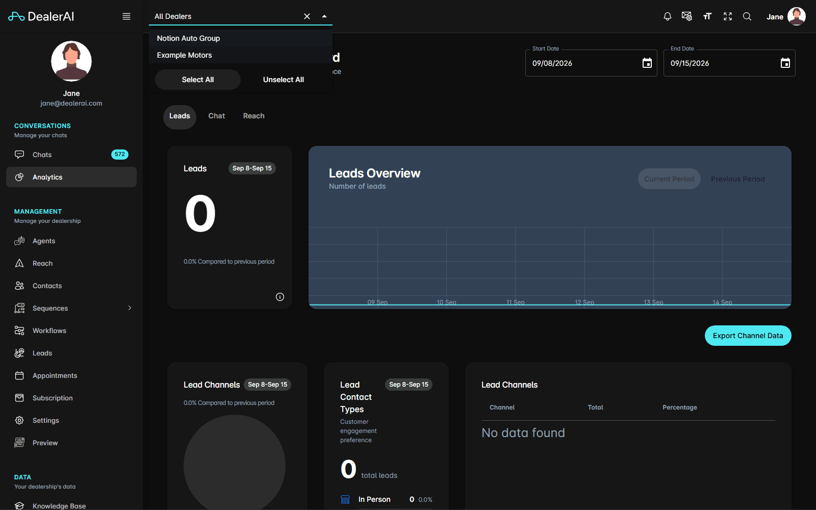The image size is (816, 510).
Task: Click the search magnifier icon
Action: pyautogui.click(x=747, y=16)
